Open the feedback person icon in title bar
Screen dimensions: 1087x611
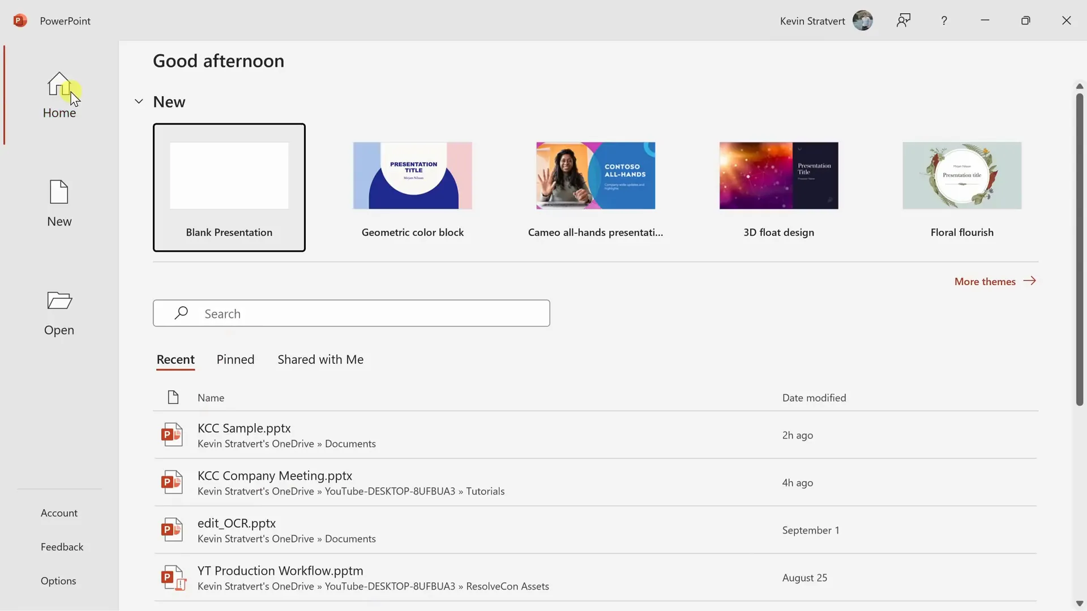coord(904,20)
